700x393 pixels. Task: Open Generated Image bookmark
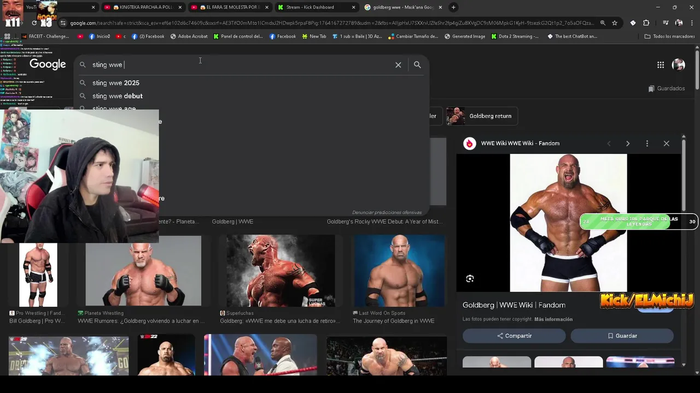click(x=464, y=37)
